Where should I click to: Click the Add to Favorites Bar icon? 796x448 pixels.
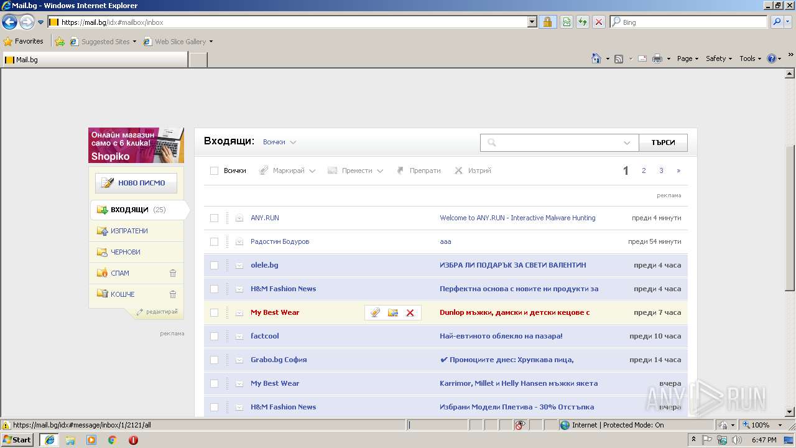click(60, 42)
